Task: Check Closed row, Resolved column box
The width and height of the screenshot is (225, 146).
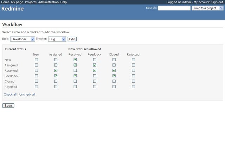Action: 75,81
